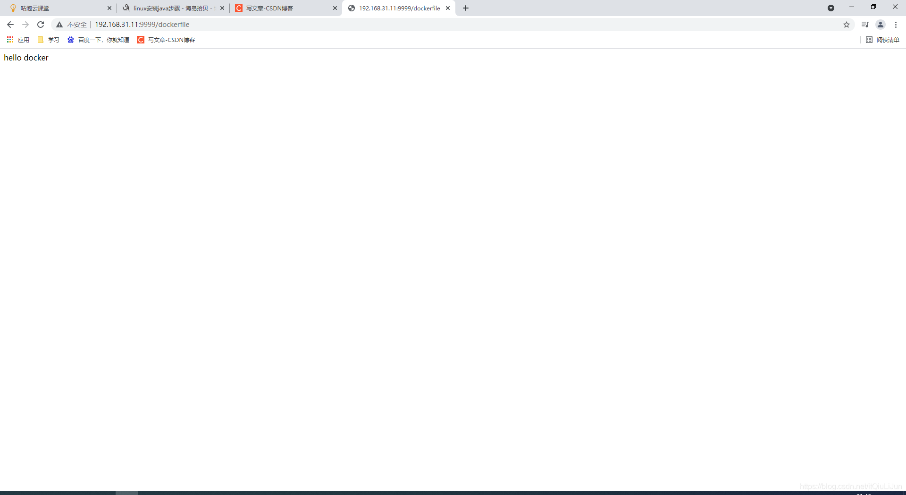Open media control icon in toolbar
The image size is (906, 495).
[x=865, y=25]
